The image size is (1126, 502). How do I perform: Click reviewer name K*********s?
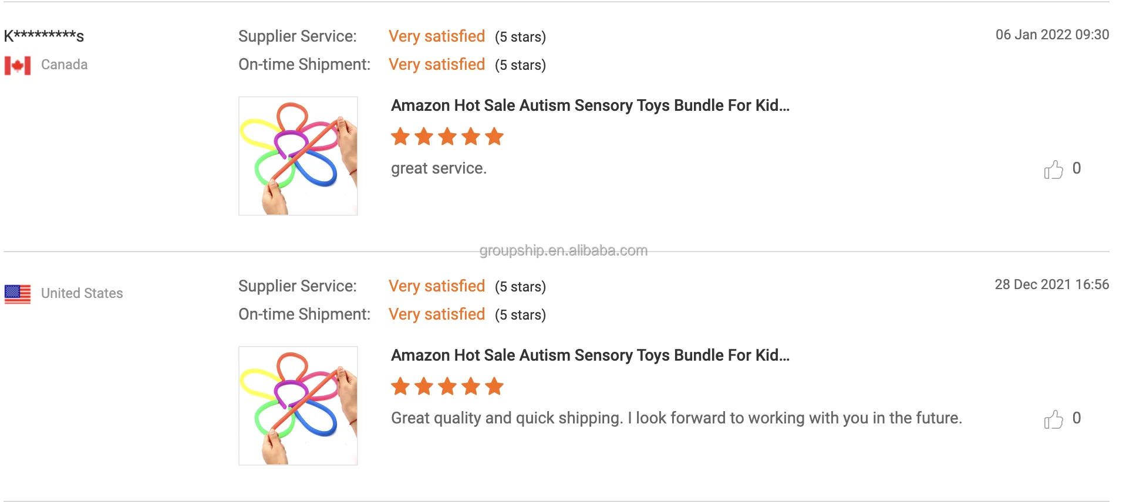coord(44,36)
